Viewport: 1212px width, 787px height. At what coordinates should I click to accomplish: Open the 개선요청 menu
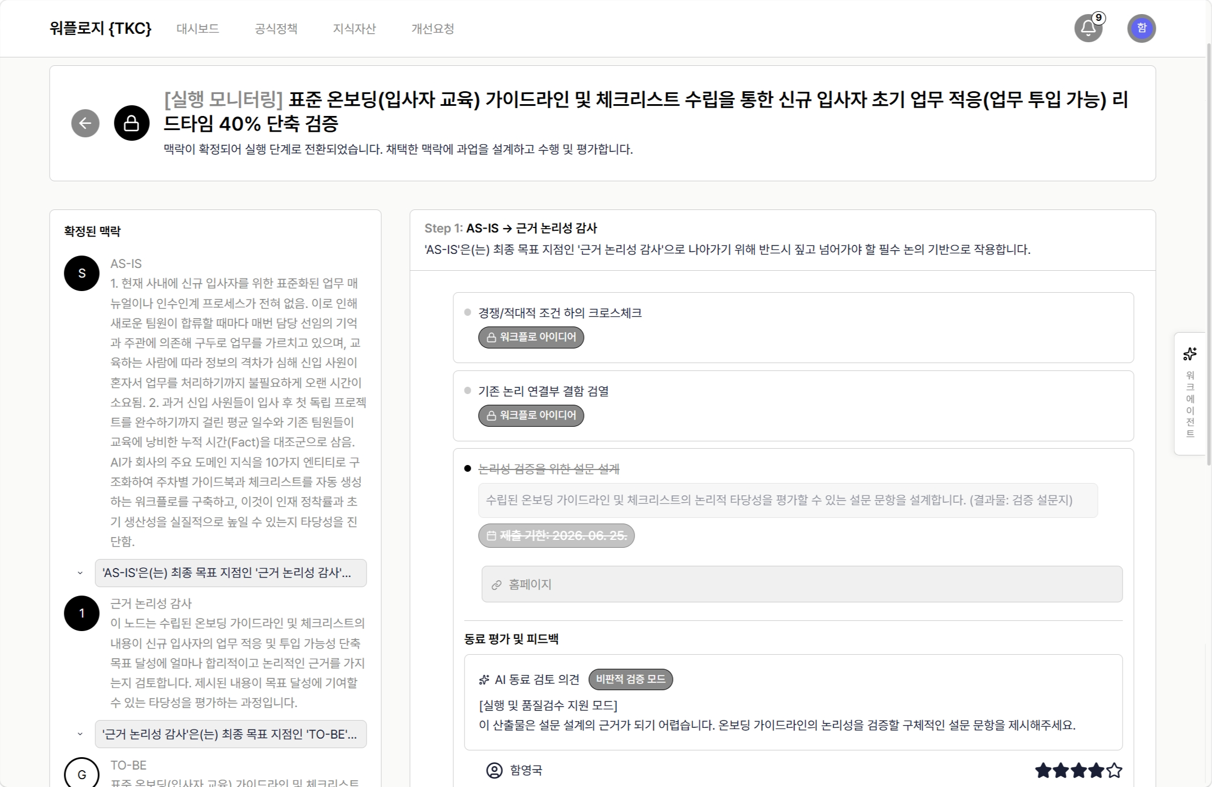pyautogui.click(x=432, y=29)
